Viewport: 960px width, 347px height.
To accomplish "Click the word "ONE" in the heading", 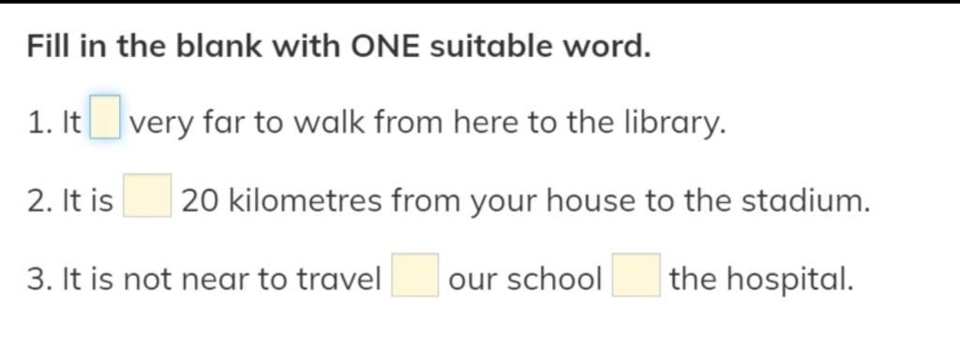I will (x=385, y=47).
